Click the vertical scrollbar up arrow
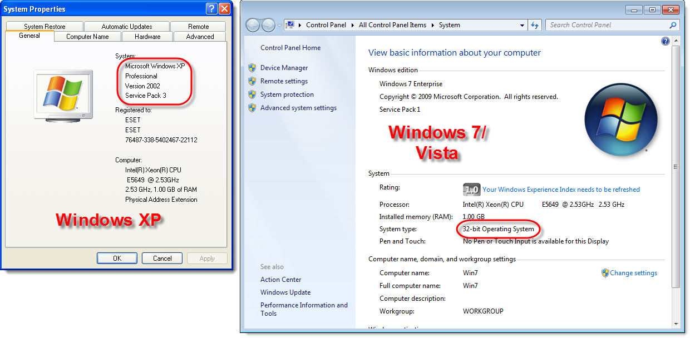The height and width of the screenshot is (338, 690). tap(676, 41)
